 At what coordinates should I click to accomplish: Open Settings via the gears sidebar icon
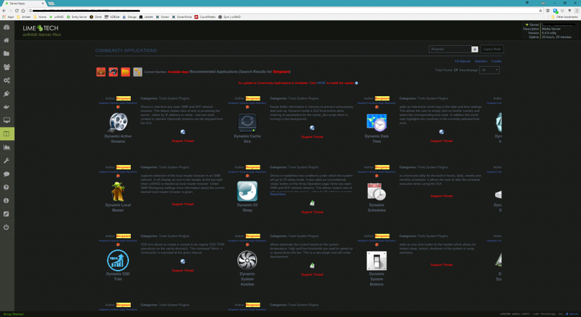coord(6,80)
